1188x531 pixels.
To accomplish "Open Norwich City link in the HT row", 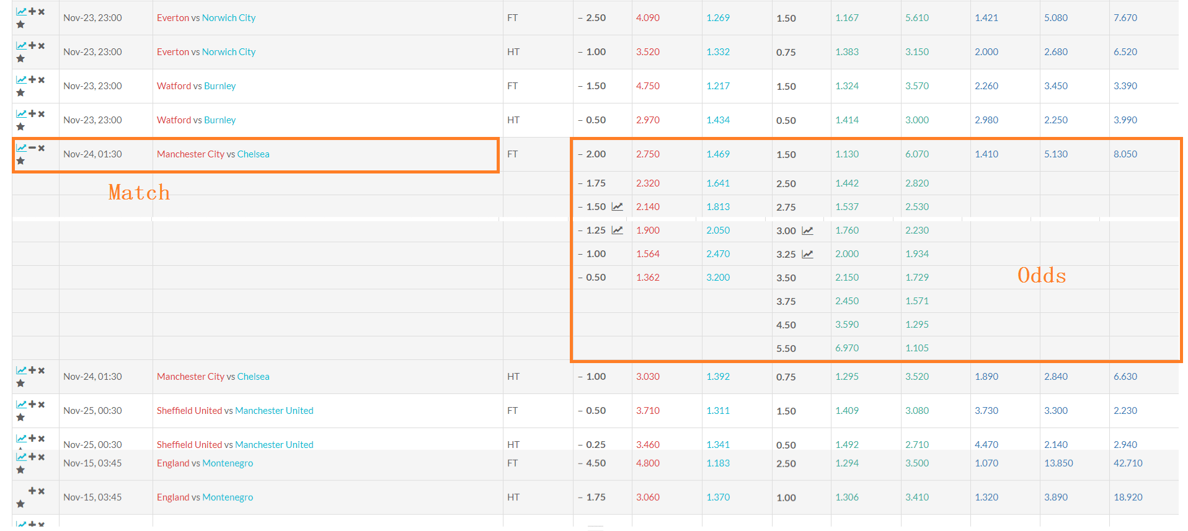I will click(229, 52).
